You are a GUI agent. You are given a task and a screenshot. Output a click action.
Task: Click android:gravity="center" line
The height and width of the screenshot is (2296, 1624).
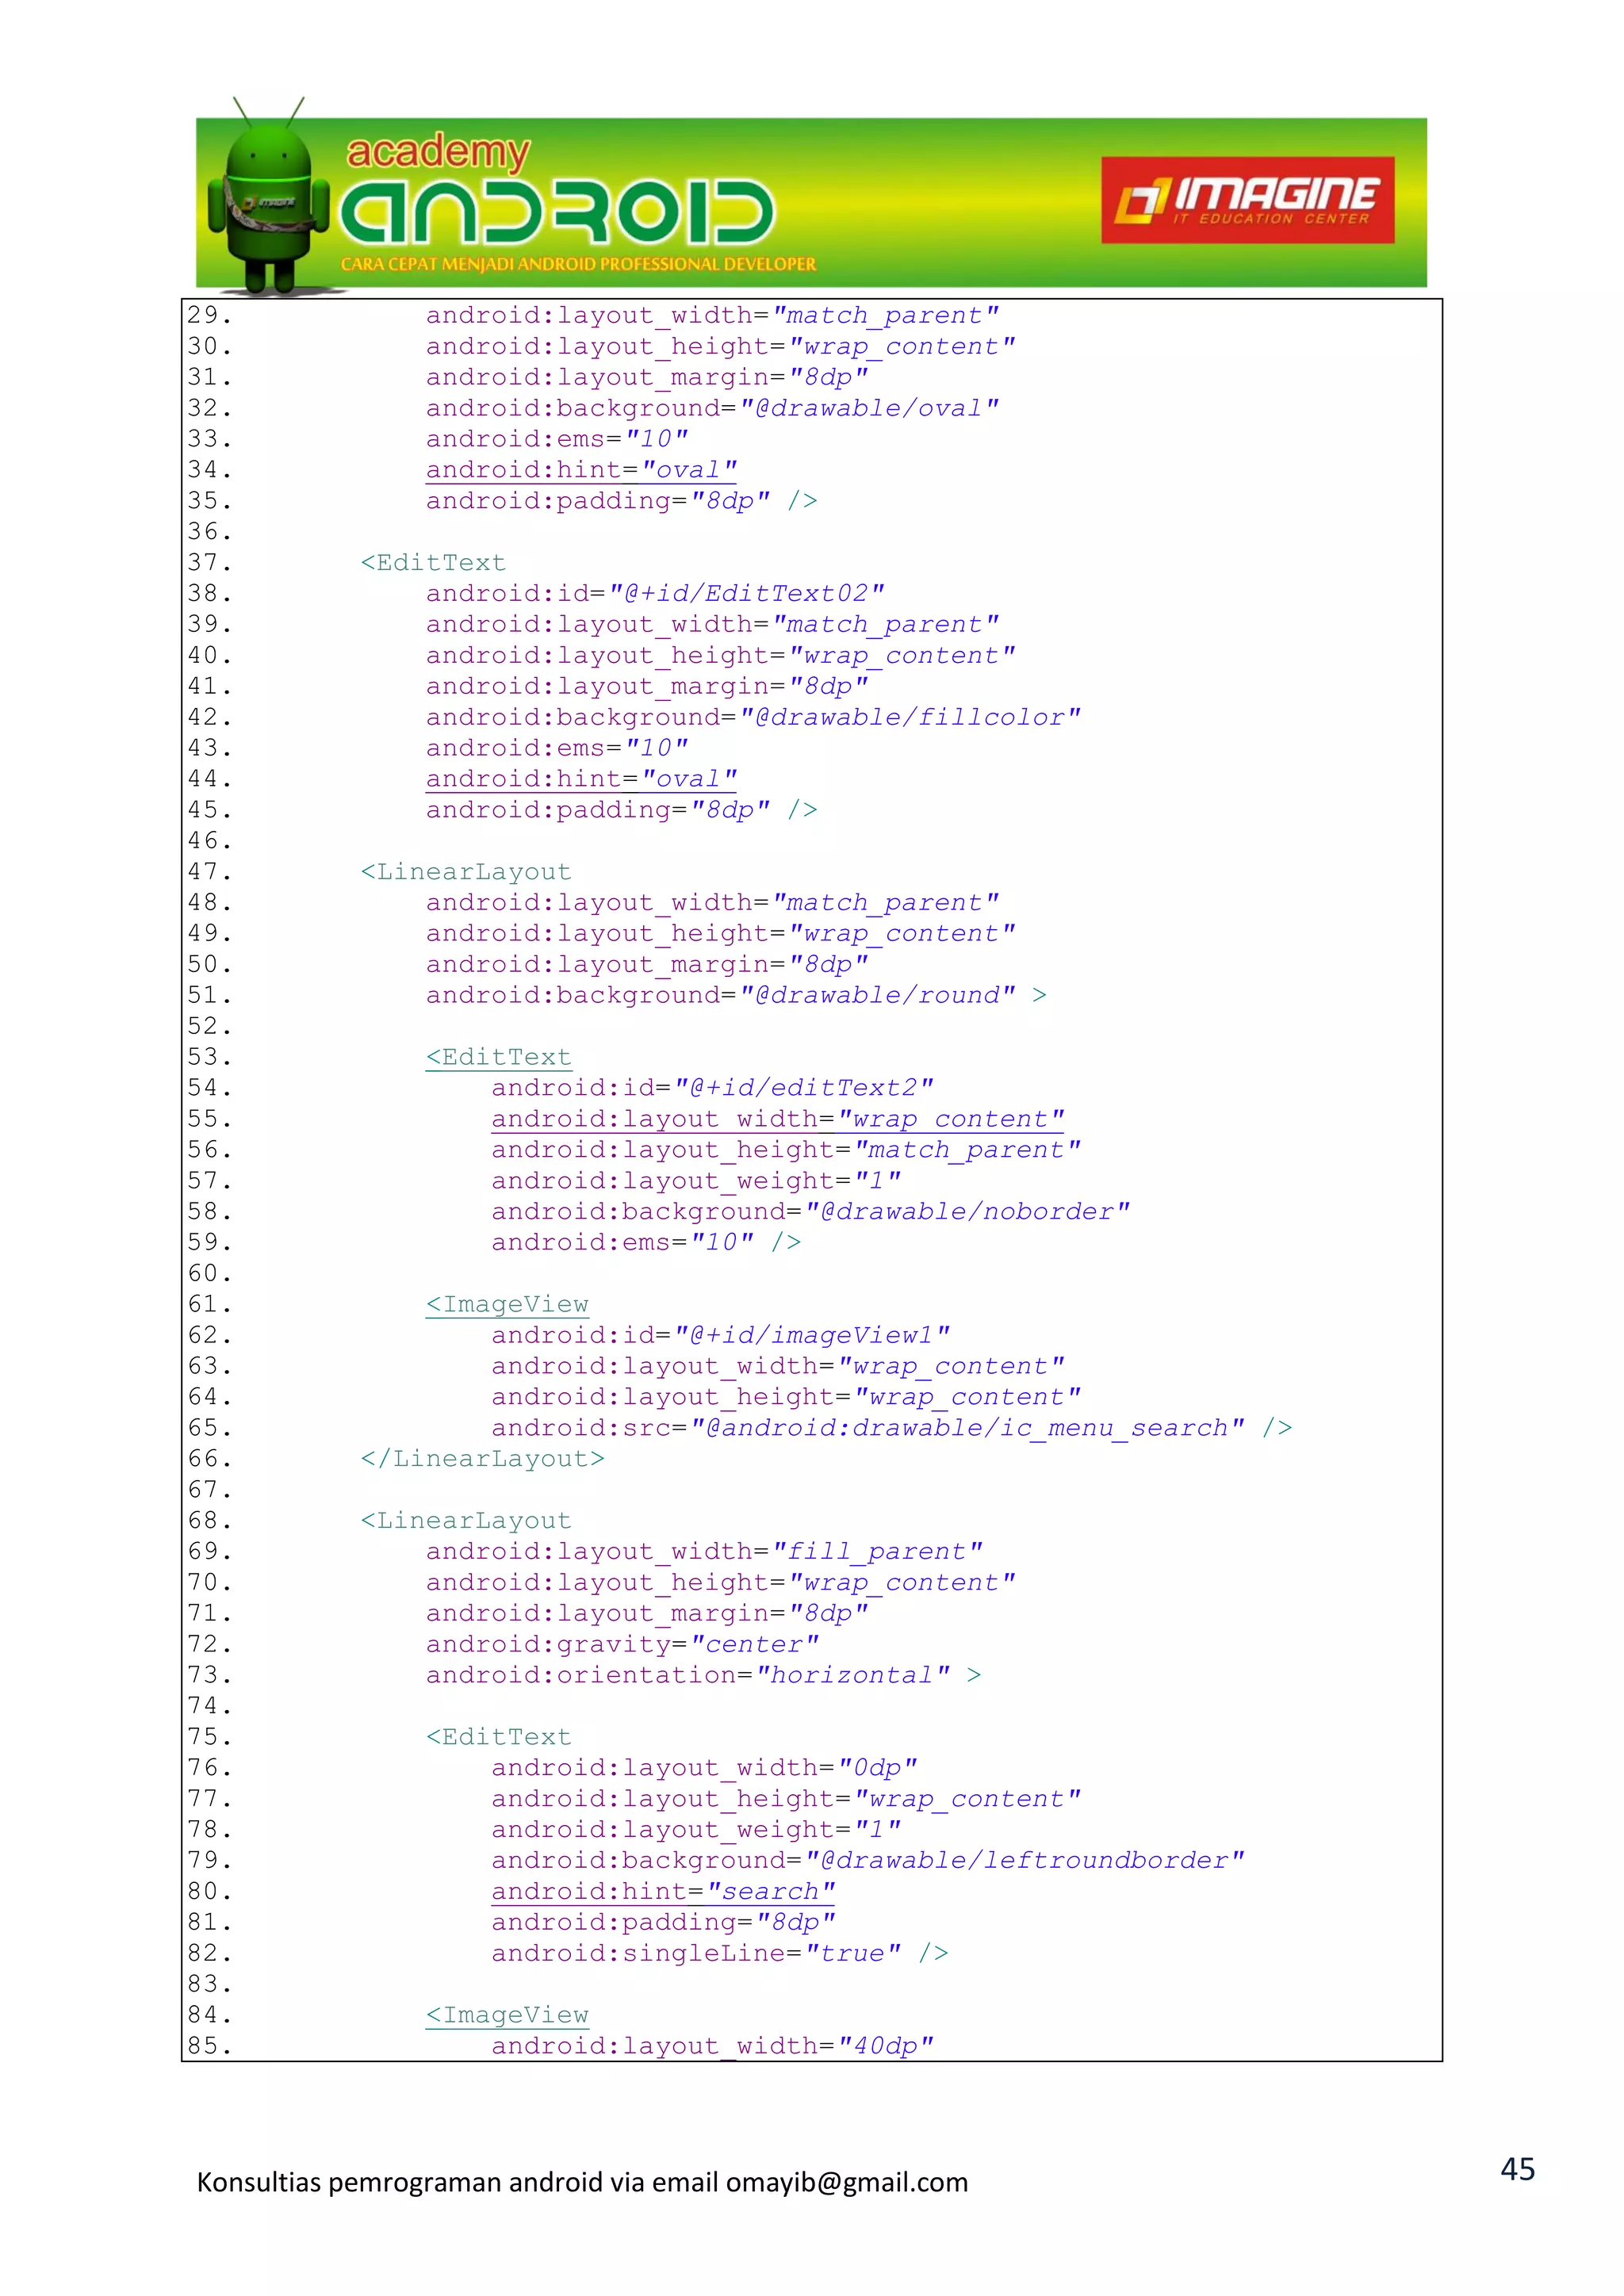pos(622,1644)
